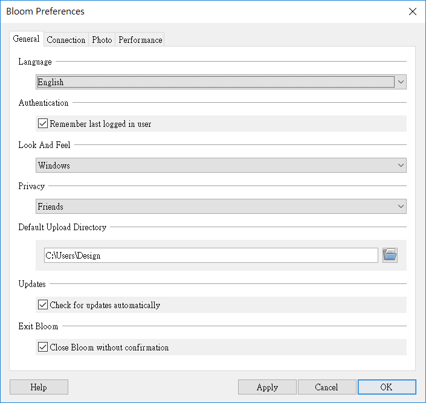The width and height of the screenshot is (426, 403).
Task: Open the Language dropdown showing English
Action: [215, 82]
